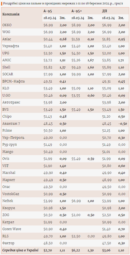Click the Середня ціна в Україні row
Image resolution: width=130 pixels, height=255 pixels.
click(x=65, y=251)
